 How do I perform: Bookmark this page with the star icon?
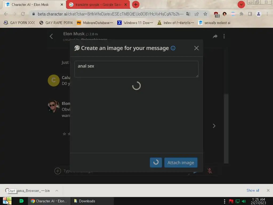205,14
